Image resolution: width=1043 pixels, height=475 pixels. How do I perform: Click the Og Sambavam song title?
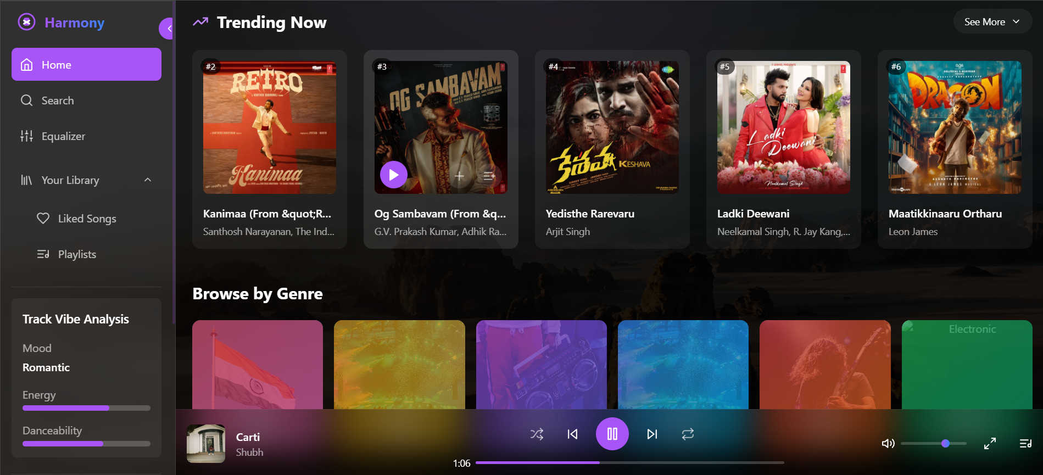(x=440, y=214)
